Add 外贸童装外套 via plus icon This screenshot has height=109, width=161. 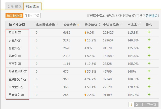[149, 71]
